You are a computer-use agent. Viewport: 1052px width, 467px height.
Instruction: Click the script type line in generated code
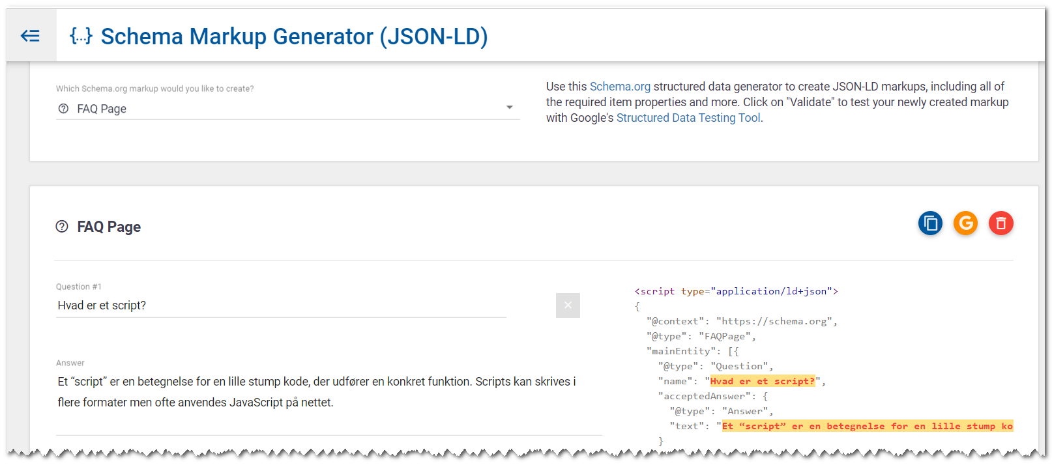point(736,291)
